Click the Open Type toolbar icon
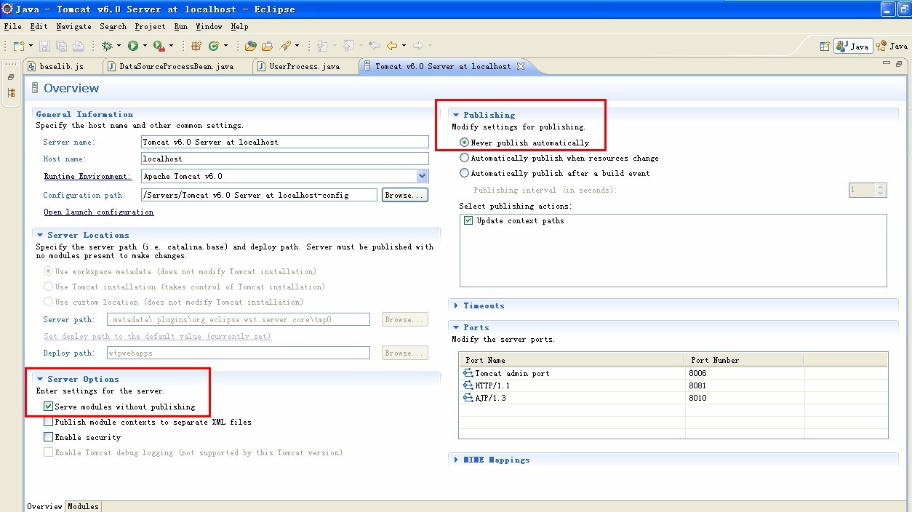 coord(251,46)
